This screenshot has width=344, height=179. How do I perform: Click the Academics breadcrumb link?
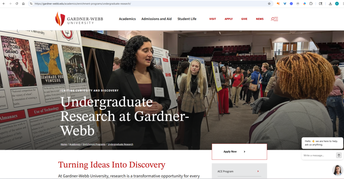[75, 144]
